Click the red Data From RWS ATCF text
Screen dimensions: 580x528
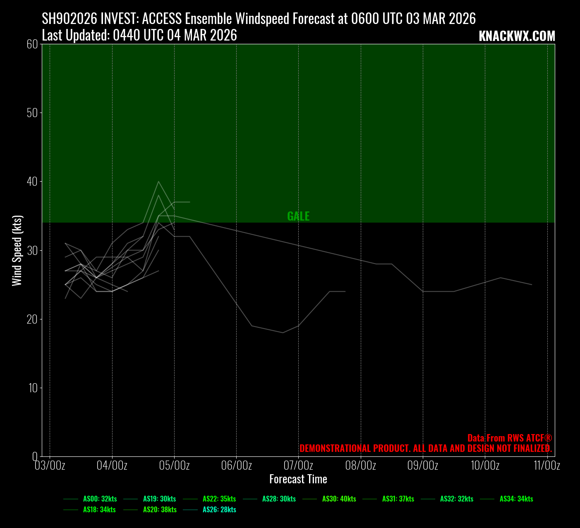(x=510, y=438)
